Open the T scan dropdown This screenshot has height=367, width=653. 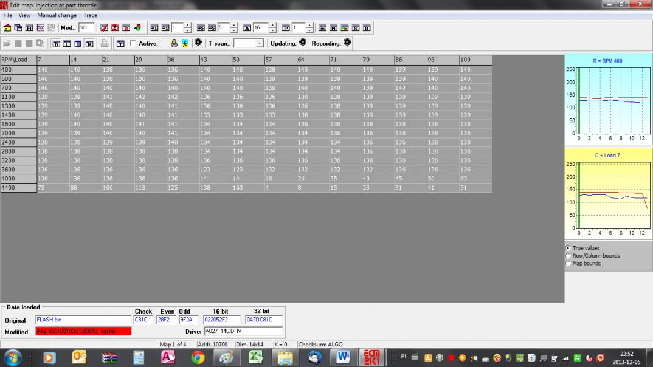click(x=260, y=43)
